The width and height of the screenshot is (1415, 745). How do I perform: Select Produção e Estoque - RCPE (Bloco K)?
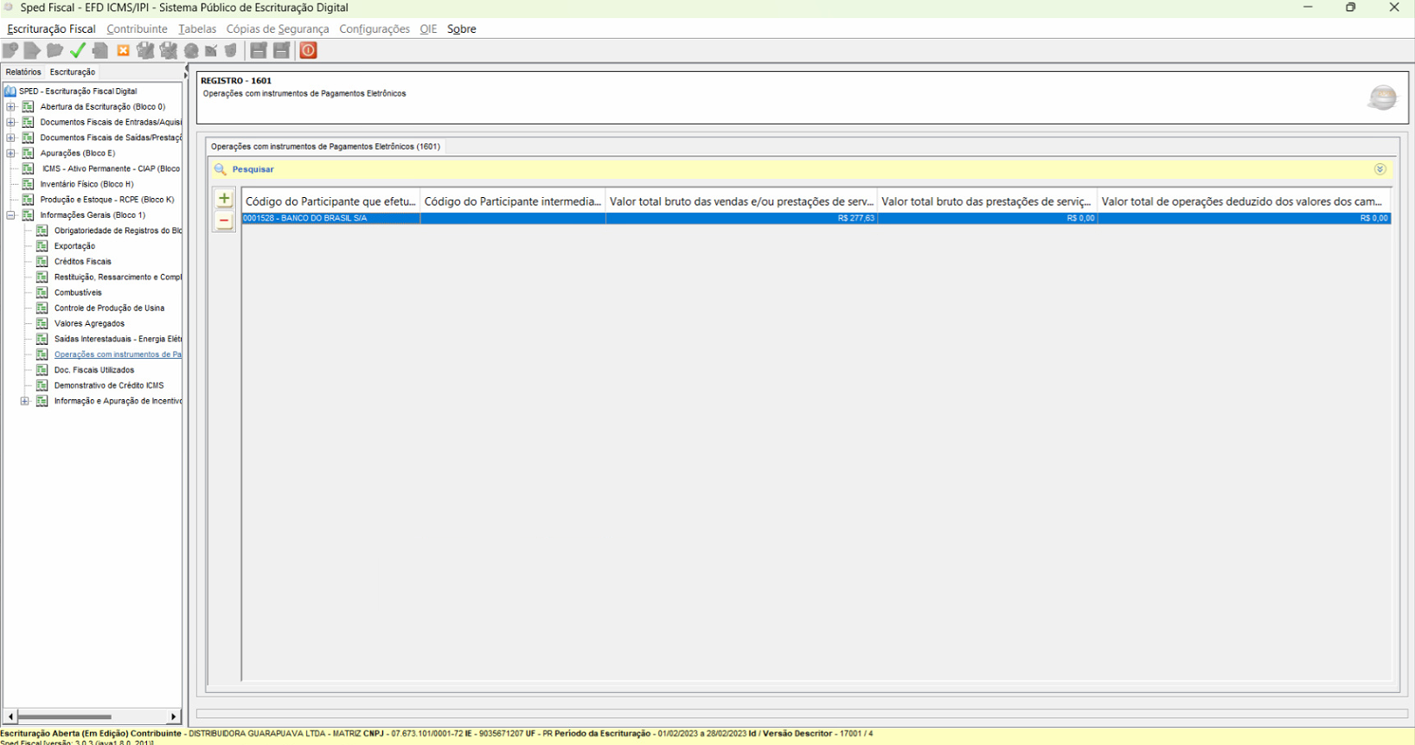pyautogui.click(x=107, y=200)
